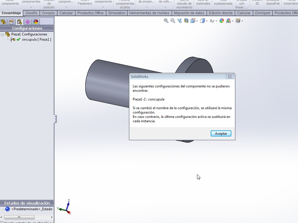This screenshot has width=298, height=223.
Task: Open FeatureManager design tree tab
Action: [3, 22]
